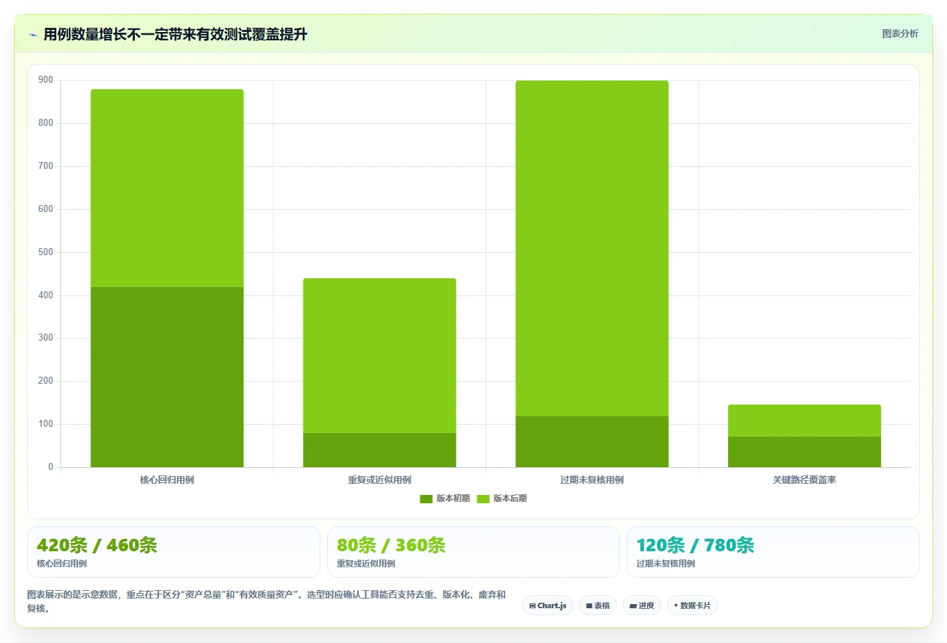Click the 核心回归用例 light green bar segment
Viewport: 947px width, 643px height.
[167, 188]
